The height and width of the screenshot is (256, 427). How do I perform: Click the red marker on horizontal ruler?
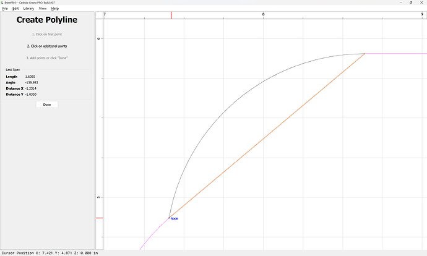pyautogui.click(x=171, y=15)
